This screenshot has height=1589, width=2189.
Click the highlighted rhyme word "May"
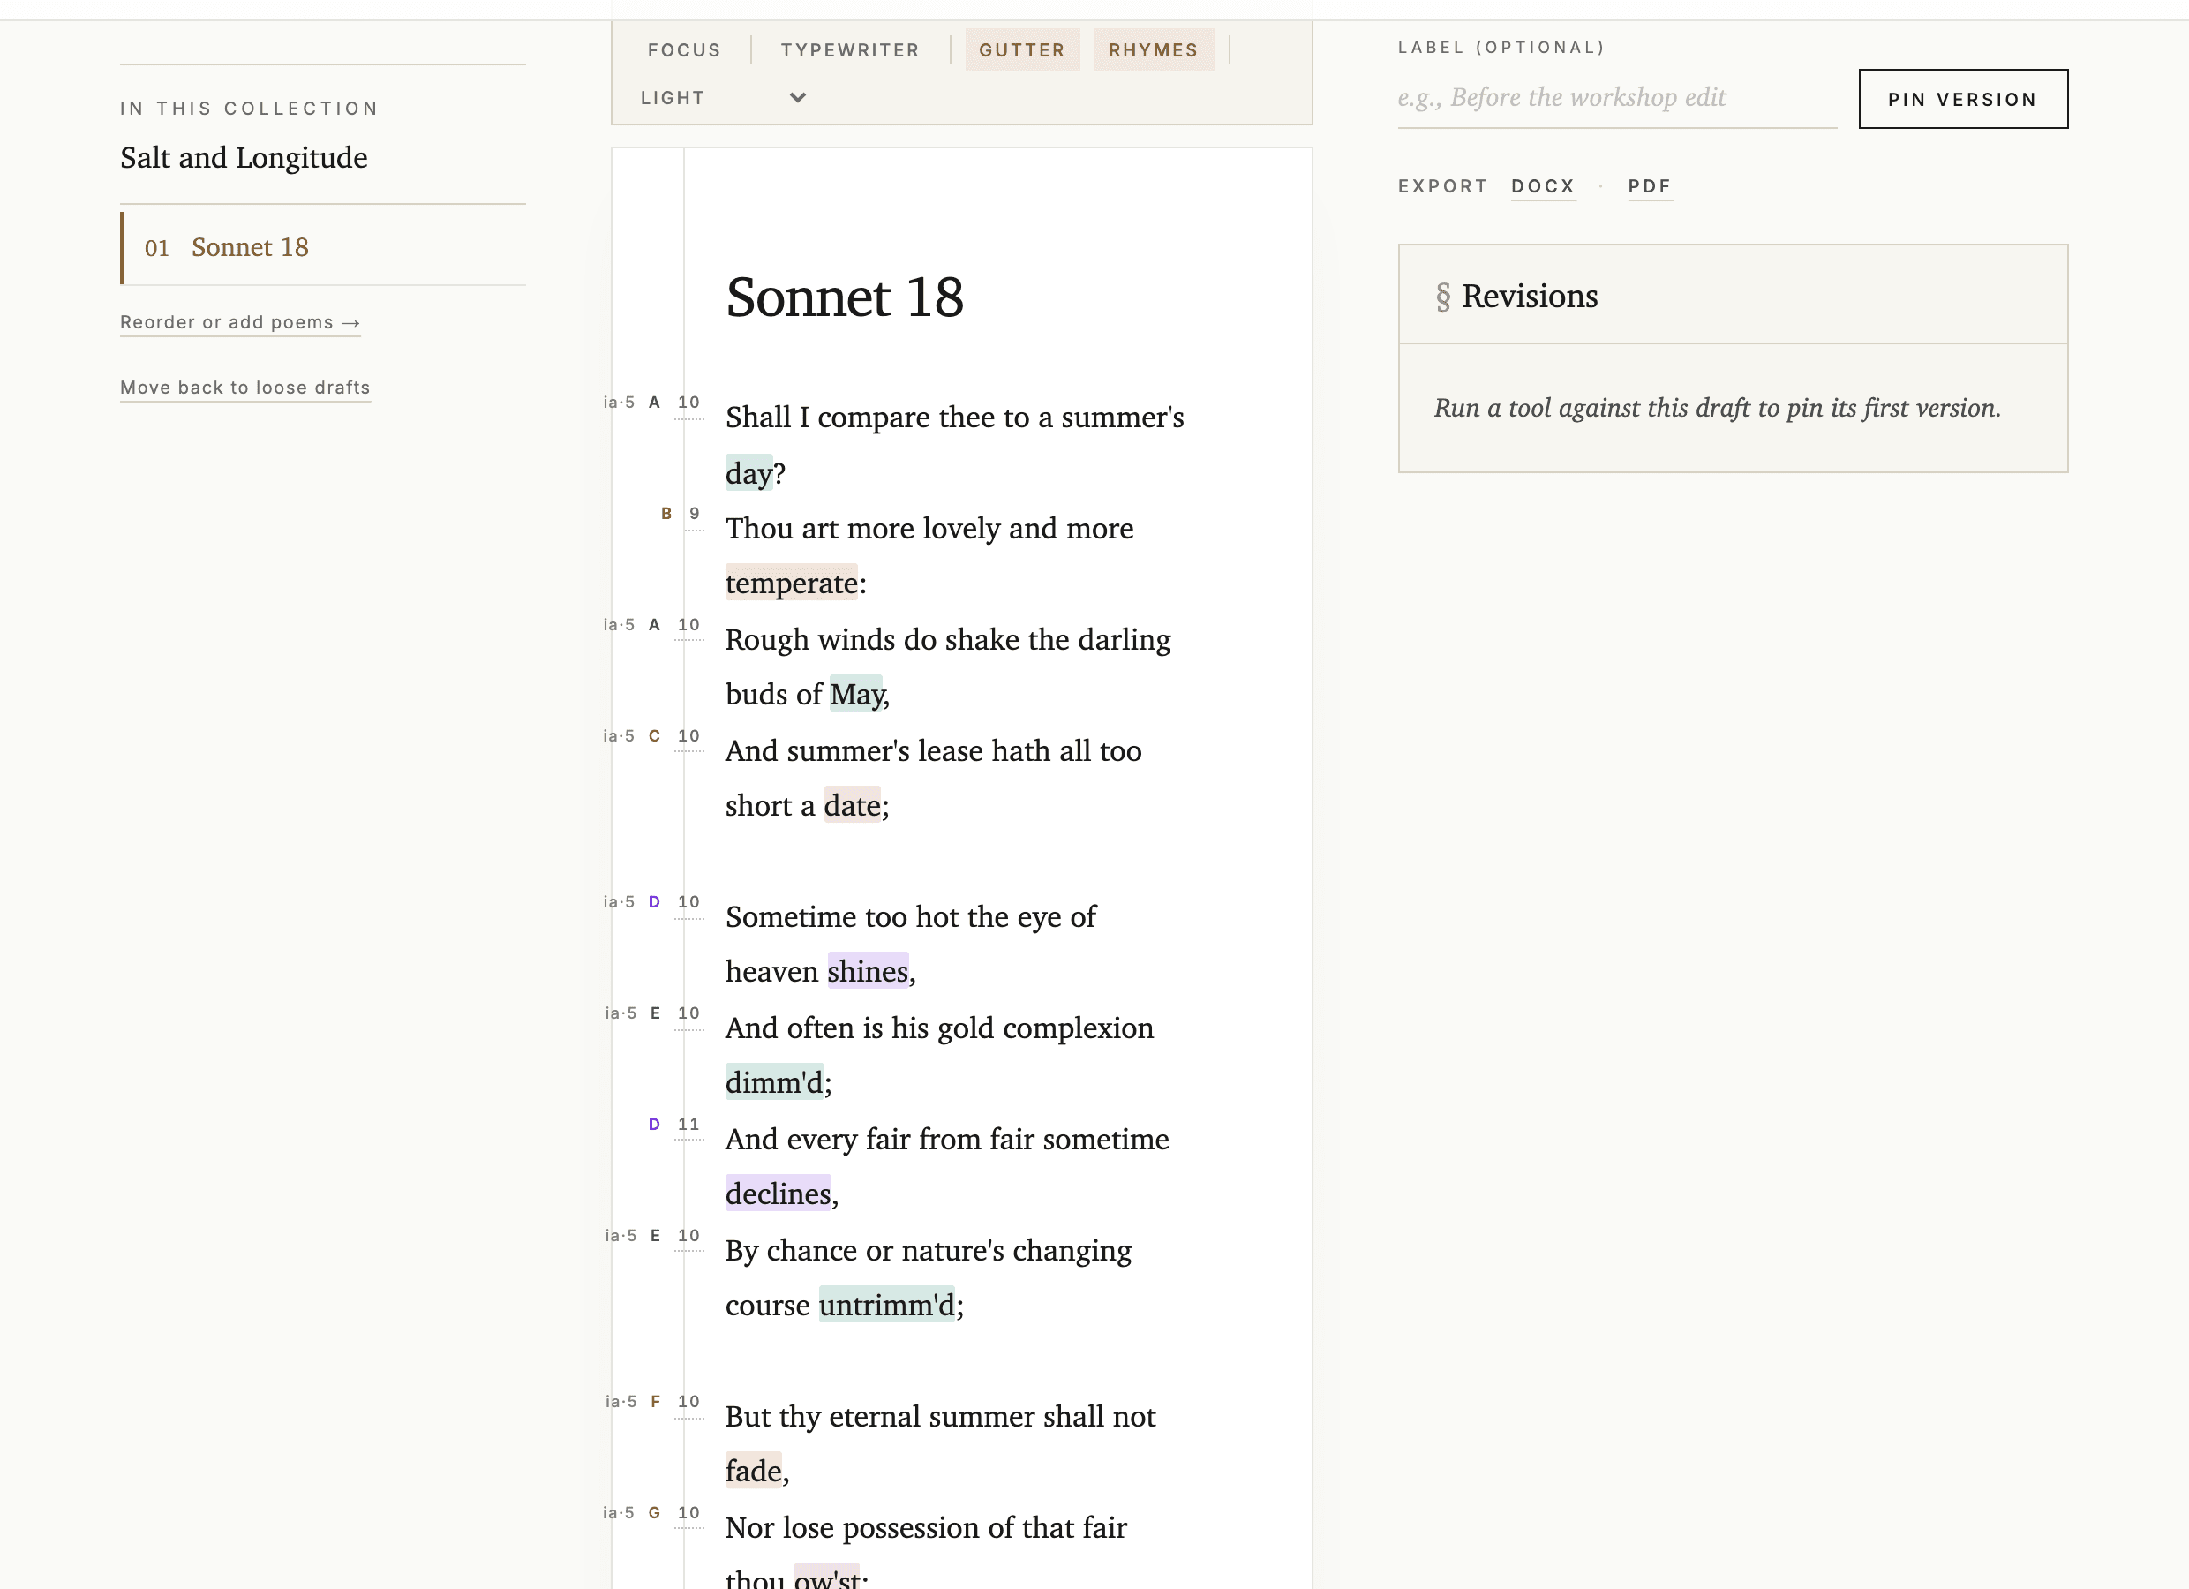pyautogui.click(x=856, y=694)
